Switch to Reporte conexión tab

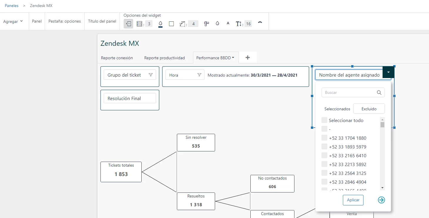tap(117, 58)
